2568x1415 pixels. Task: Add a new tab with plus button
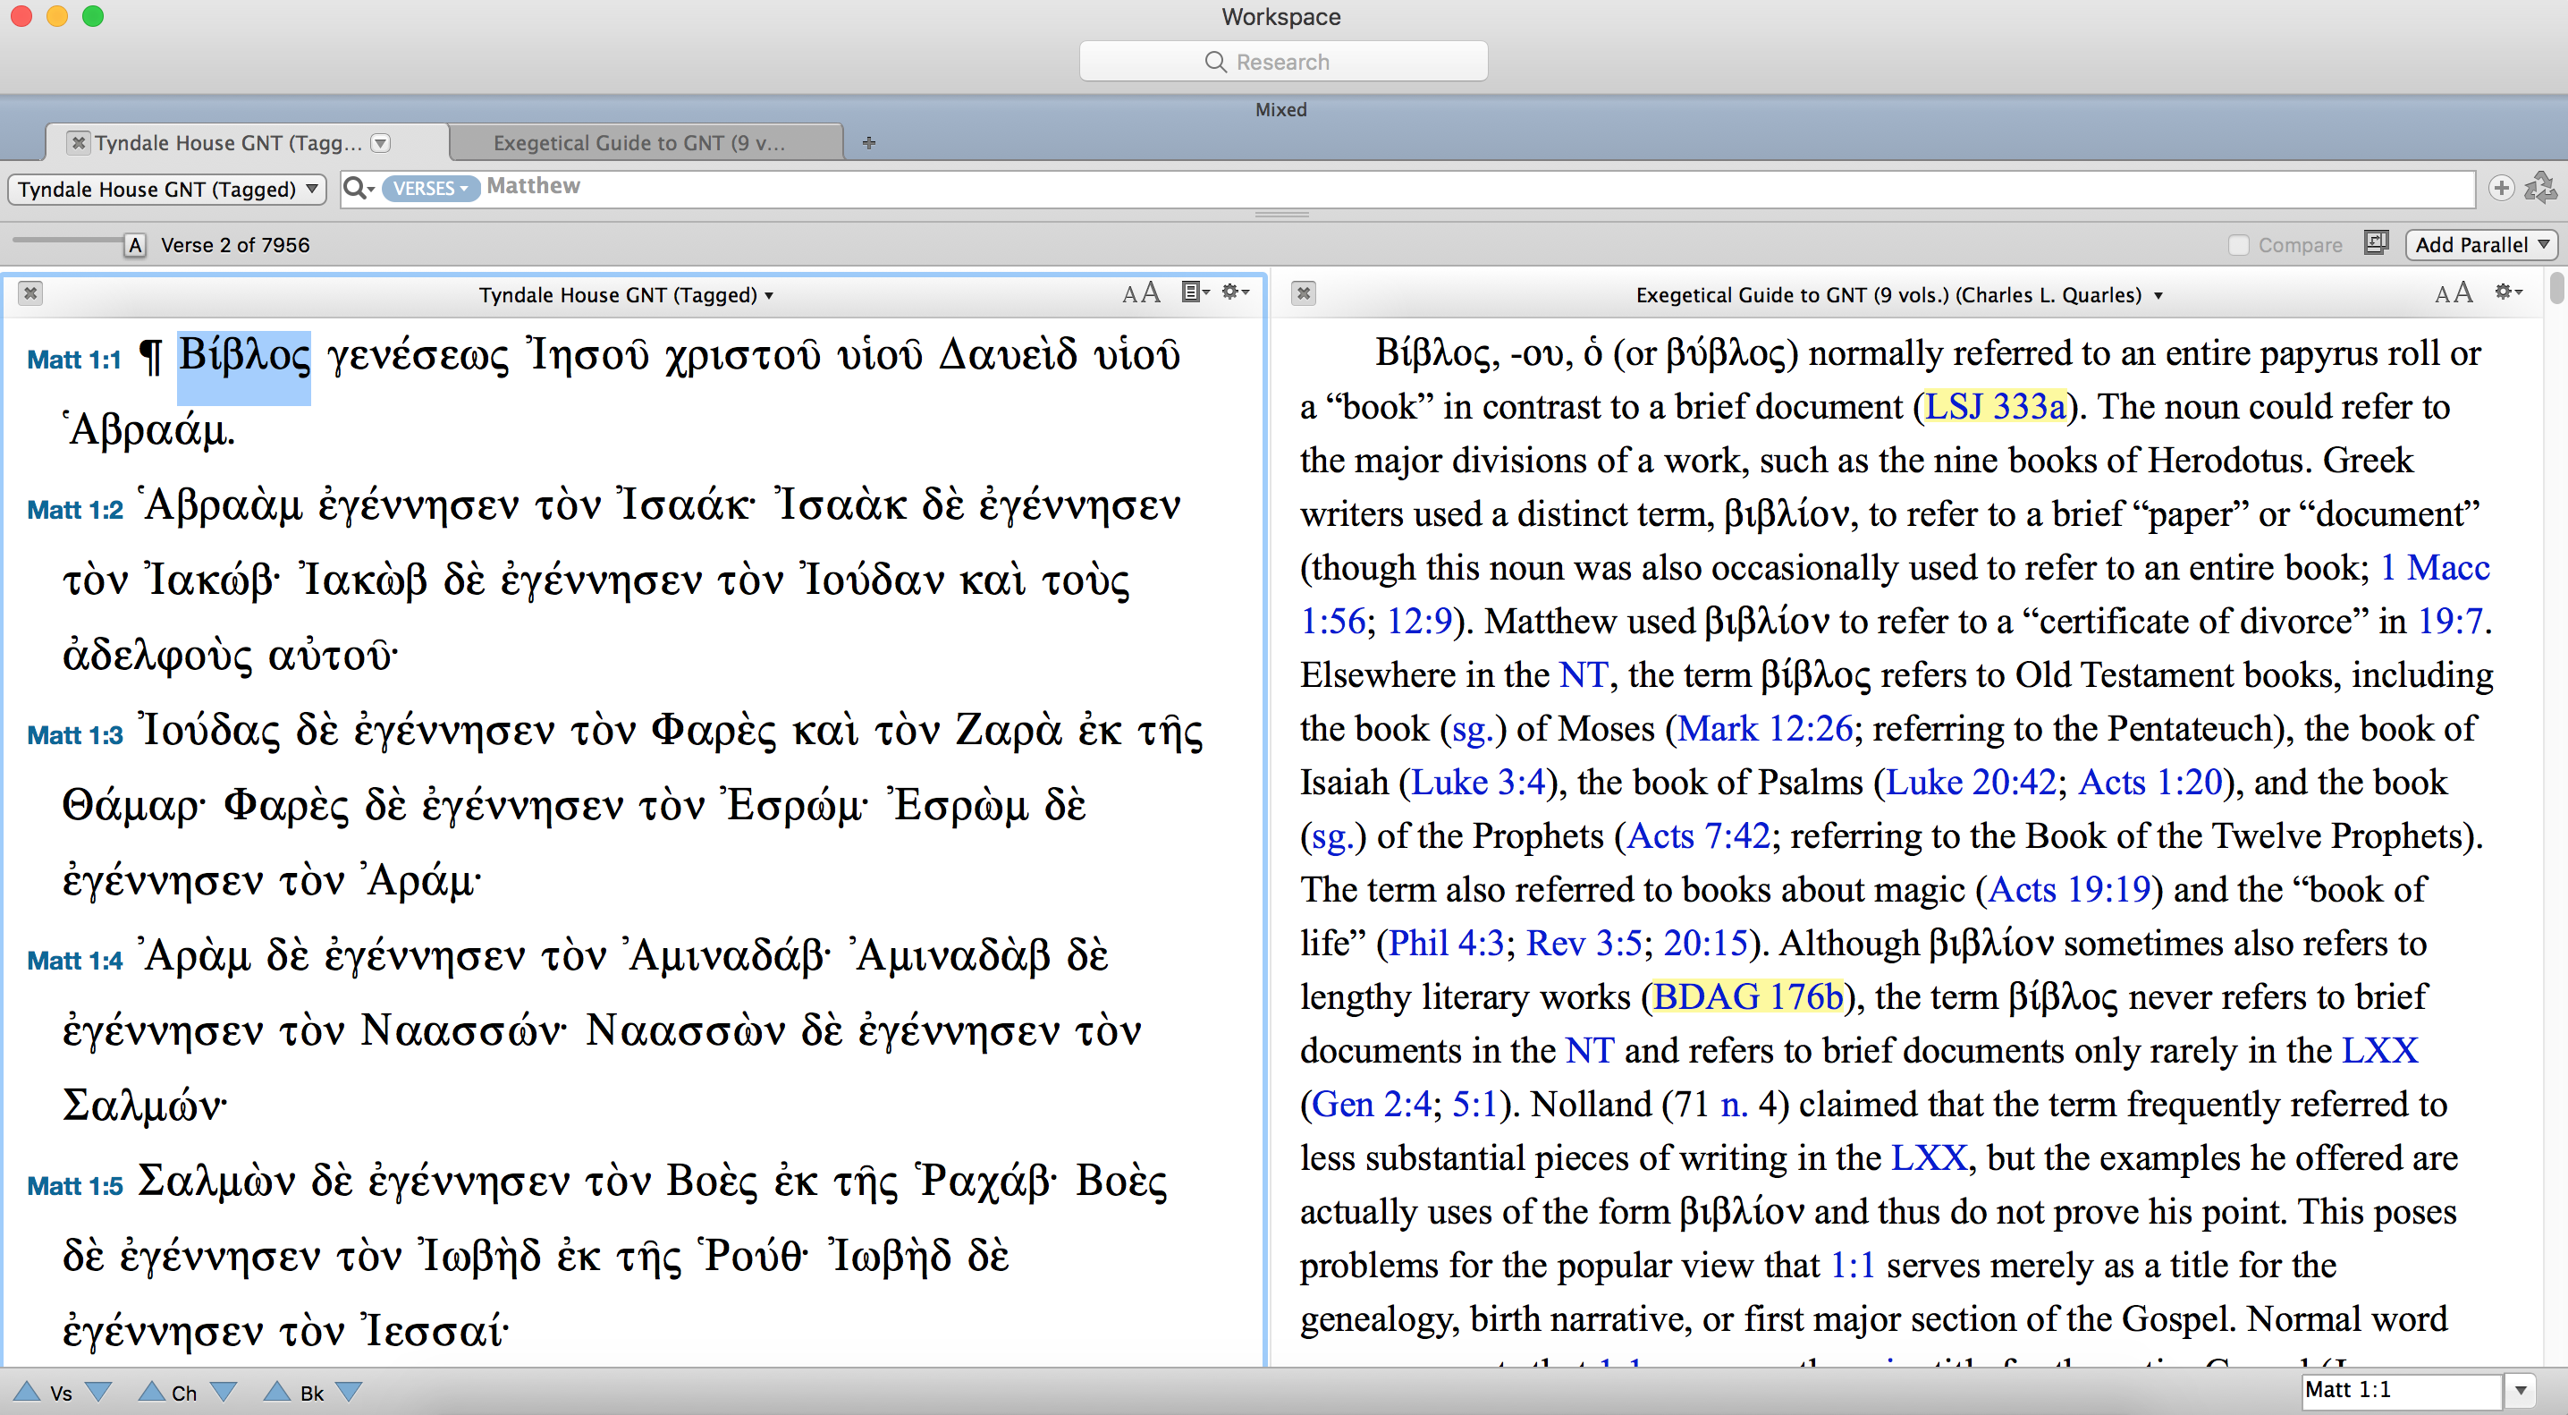[868, 142]
